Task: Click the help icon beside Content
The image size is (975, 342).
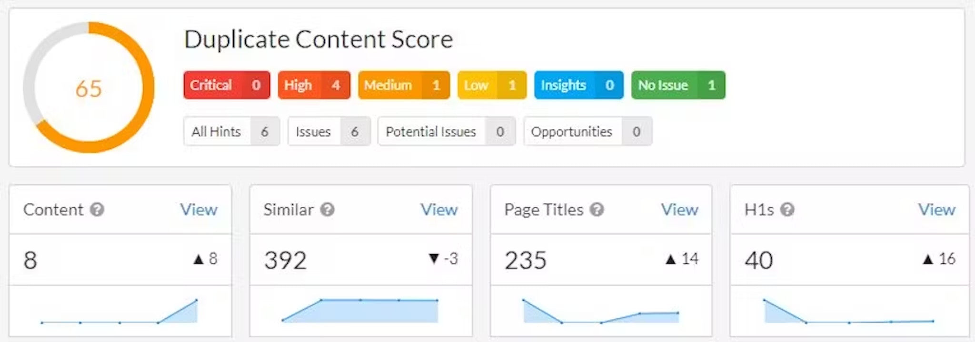Action: [x=97, y=209]
